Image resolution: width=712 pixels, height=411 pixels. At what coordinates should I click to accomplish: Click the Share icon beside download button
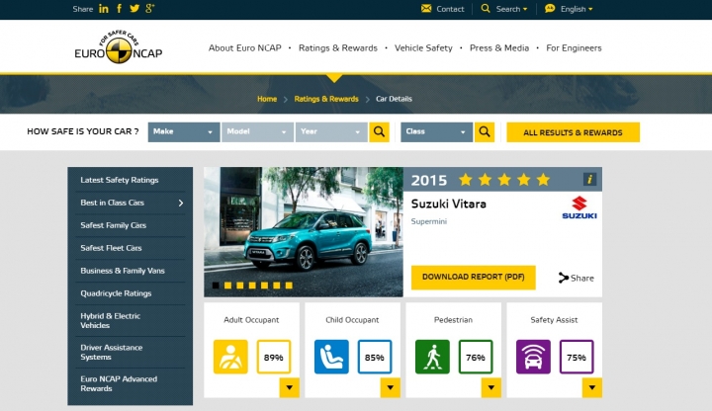tap(563, 278)
